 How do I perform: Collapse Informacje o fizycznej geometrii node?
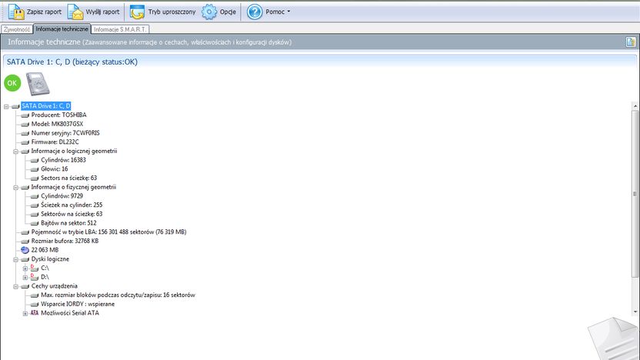pyautogui.click(x=15, y=188)
